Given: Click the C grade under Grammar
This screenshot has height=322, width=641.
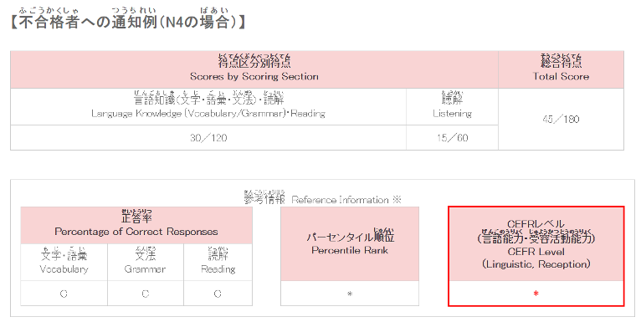Looking at the screenshot, I should [146, 294].
